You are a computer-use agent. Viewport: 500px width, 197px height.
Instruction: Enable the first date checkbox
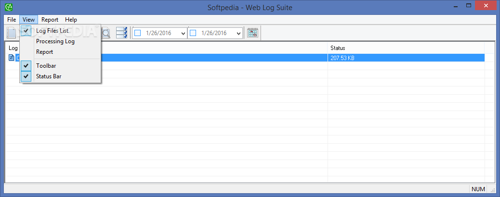[x=137, y=33]
